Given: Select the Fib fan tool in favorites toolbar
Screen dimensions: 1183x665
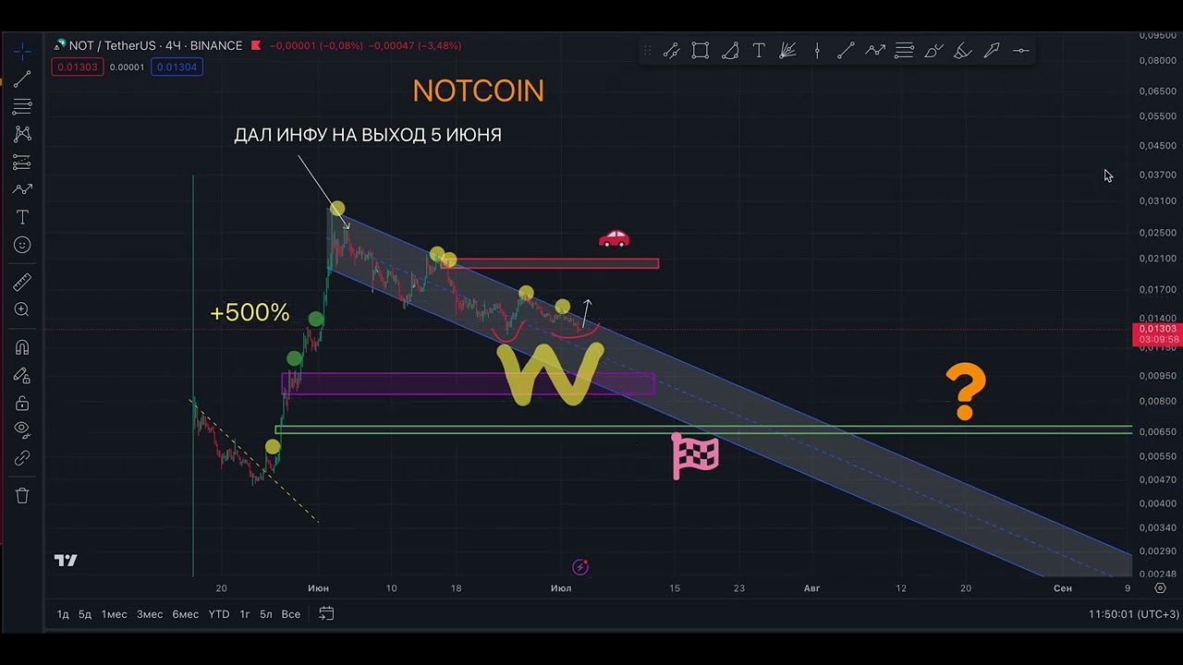Looking at the screenshot, I should [787, 51].
